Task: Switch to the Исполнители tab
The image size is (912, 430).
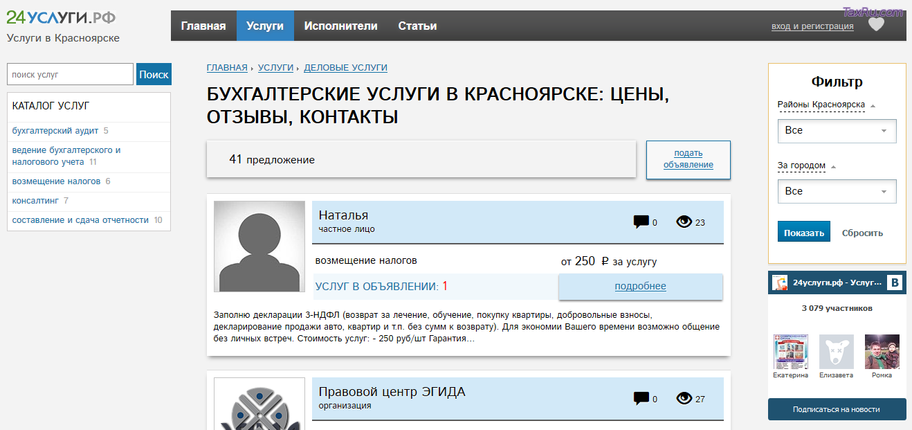Action: [x=341, y=25]
